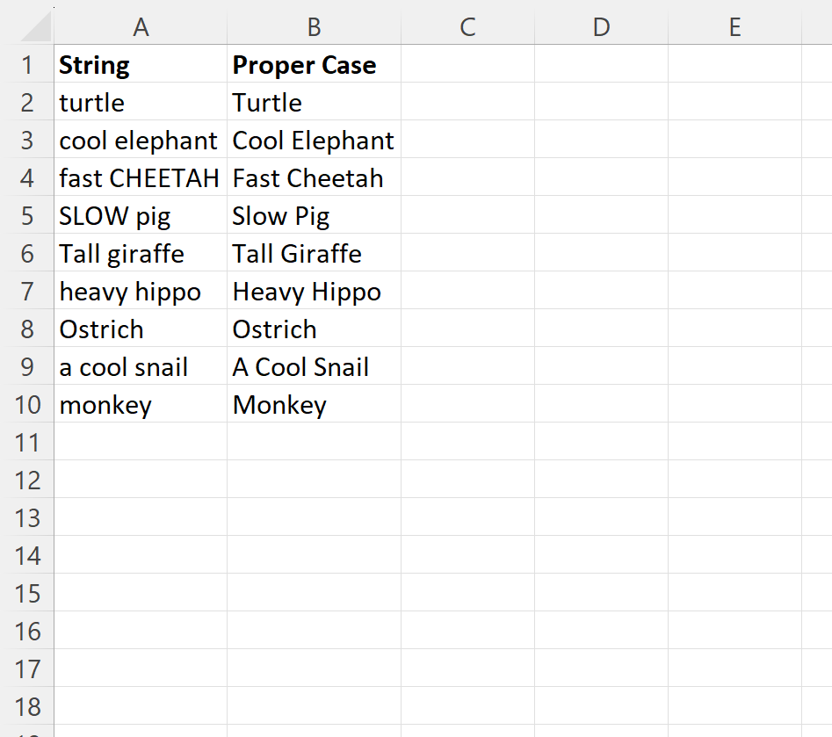This screenshot has width=832, height=737.
Task: Click the String header cell
Action: tap(141, 64)
